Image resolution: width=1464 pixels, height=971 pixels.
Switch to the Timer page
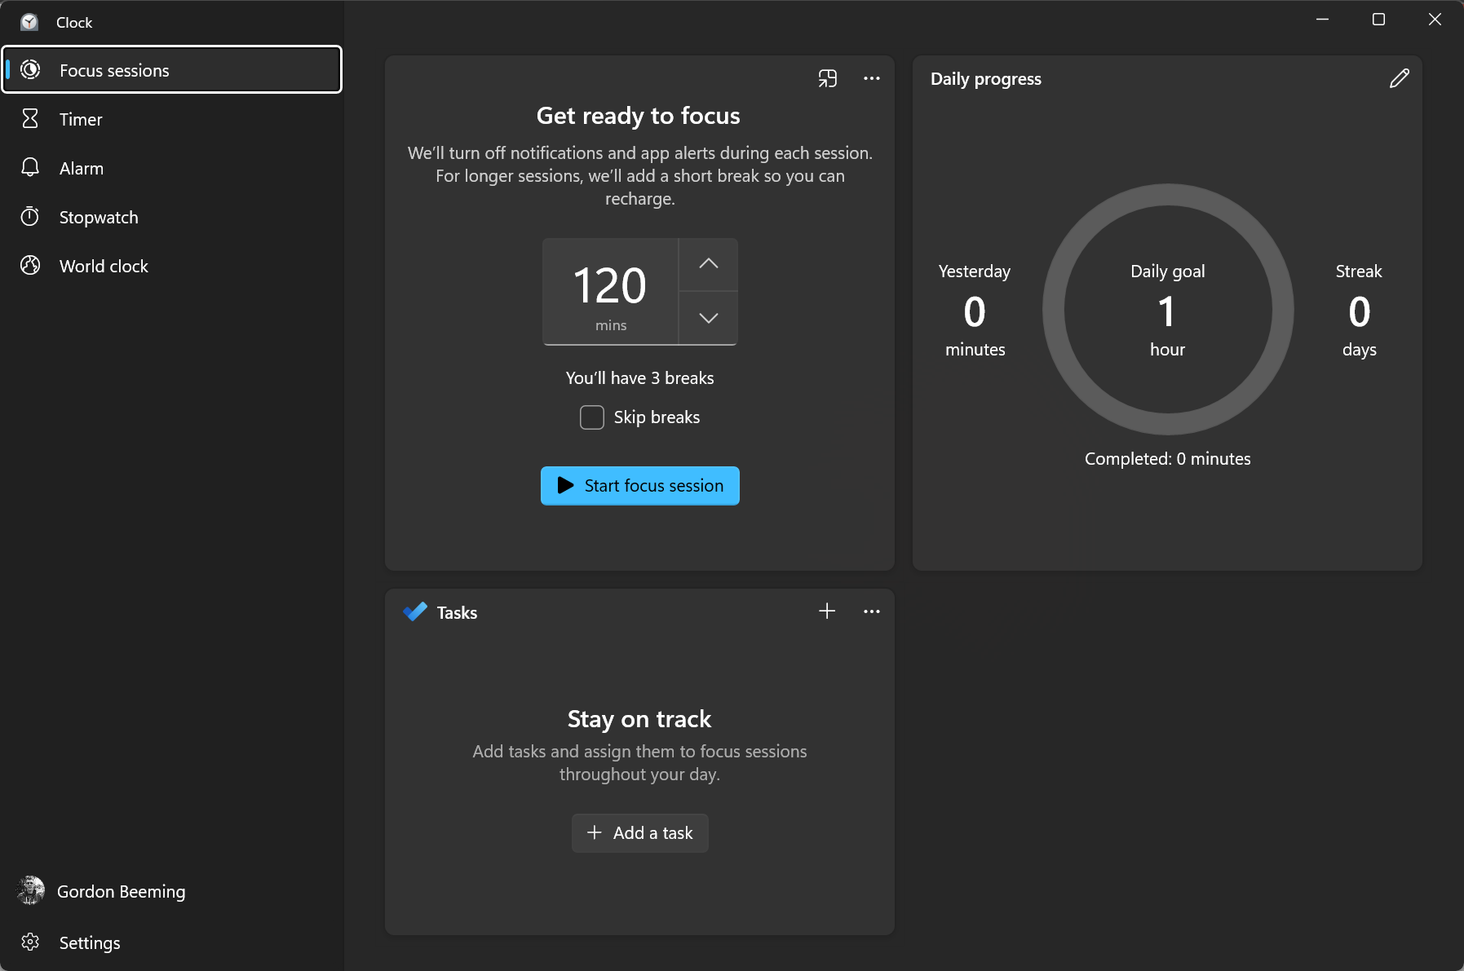tap(81, 120)
